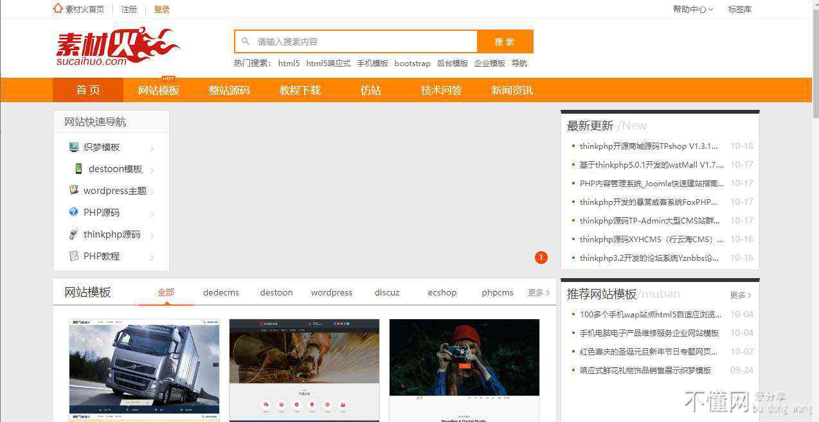Open 更多 in 网站模板 tabs

pos(539,292)
